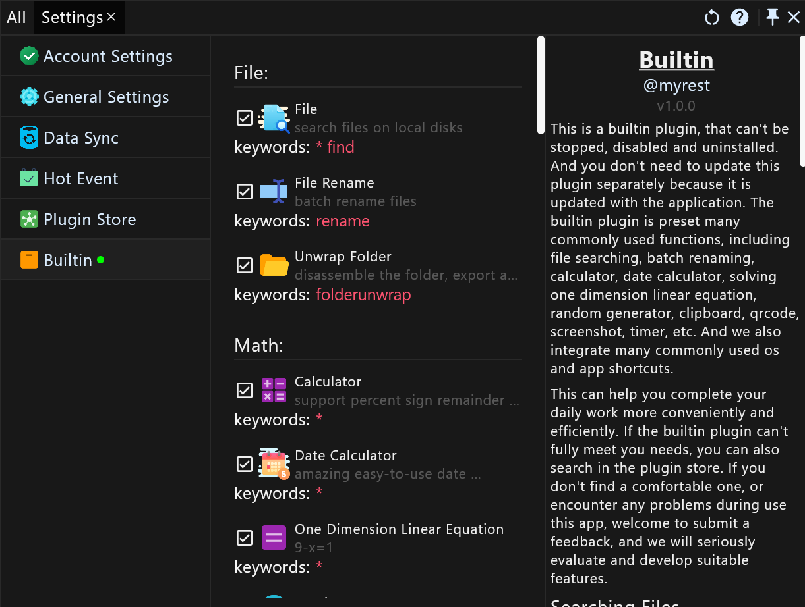The height and width of the screenshot is (607, 805).
Task: Disable the File search checkbox
Action: (x=245, y=119)
